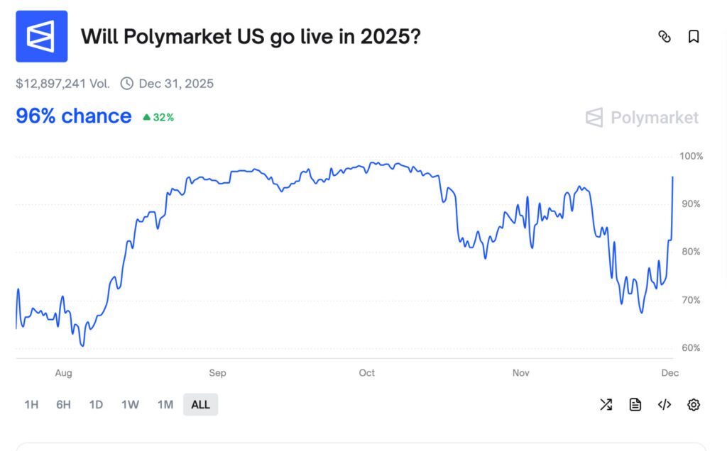Image resolution: width=727 pixels, height=451 pixels.
Task: Toggle the 6H time range
Action: [x=63, y=404]
